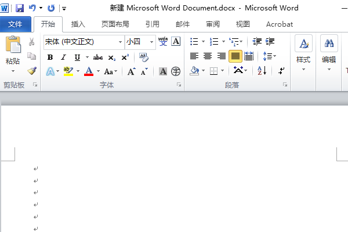Switch to the 插入 tab

pos(78,24)
